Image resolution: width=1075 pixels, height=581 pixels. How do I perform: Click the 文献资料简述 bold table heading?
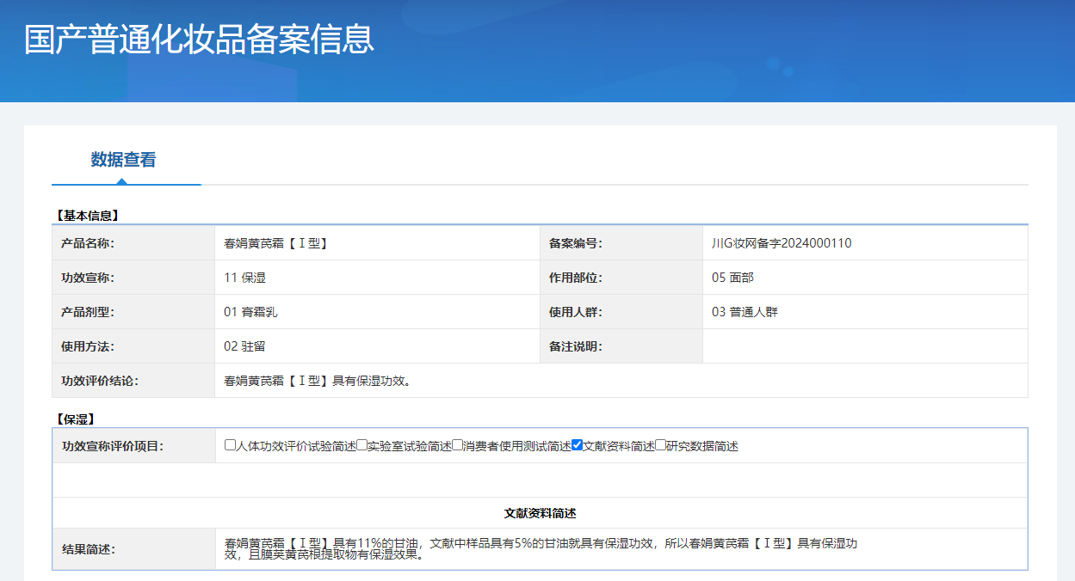point(540,513)
